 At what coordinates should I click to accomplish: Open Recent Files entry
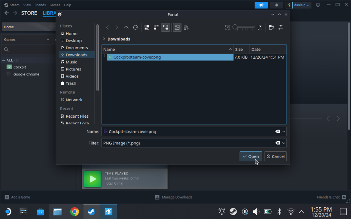(77, 116)
